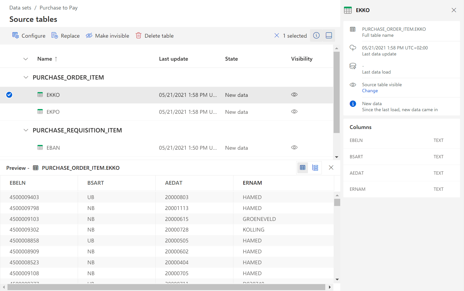Switch preview to grid table view
The width and height of the screenshot is (464, 291).
(303, 168)
